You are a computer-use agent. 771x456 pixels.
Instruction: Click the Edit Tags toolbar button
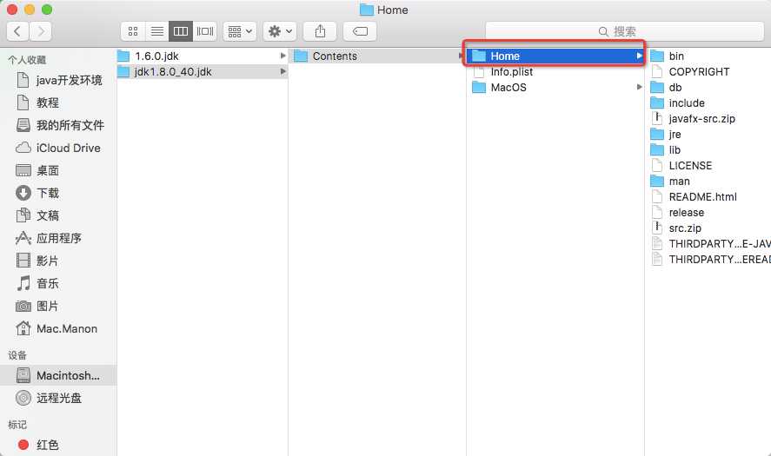(360, 31)
